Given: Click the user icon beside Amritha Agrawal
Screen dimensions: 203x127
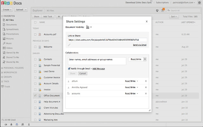Looking at the screenshot, I should click(x=69, y=88).
